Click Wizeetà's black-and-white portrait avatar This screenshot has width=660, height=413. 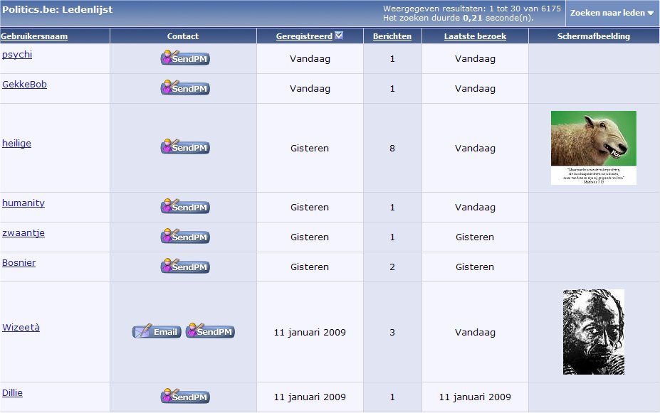(593, 332)
